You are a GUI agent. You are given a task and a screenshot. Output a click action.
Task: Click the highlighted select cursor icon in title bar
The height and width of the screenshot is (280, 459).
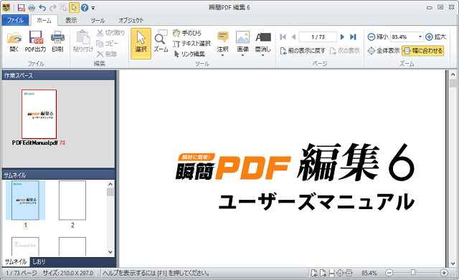point(74,8)
